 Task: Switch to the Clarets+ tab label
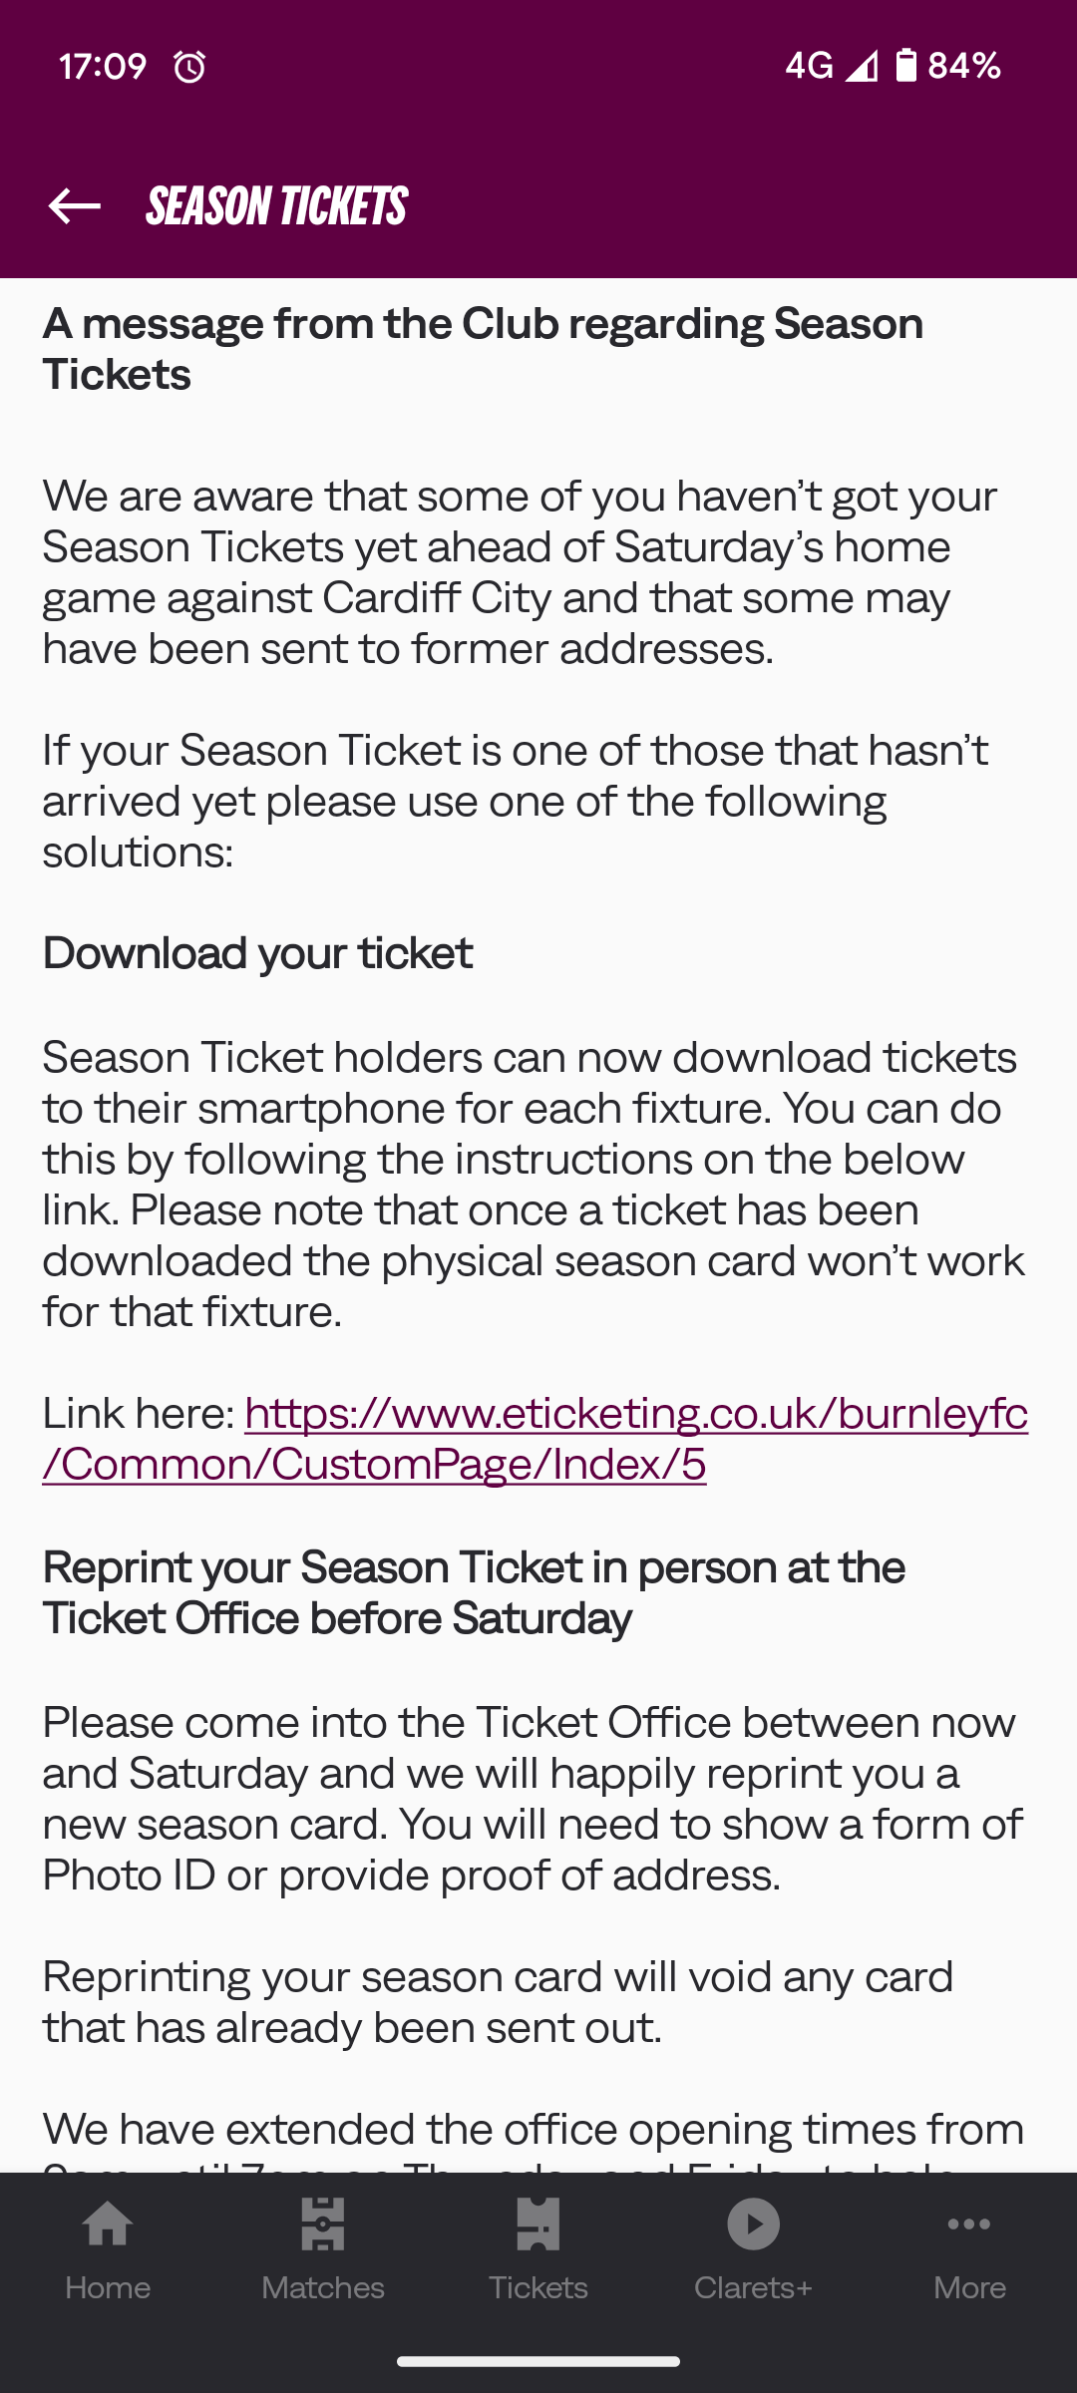(753, 2286)
